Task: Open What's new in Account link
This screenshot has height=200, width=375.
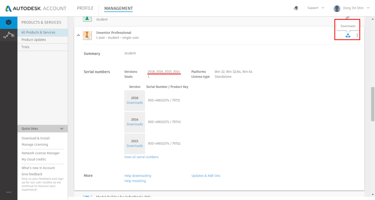Action: [38, 168]
